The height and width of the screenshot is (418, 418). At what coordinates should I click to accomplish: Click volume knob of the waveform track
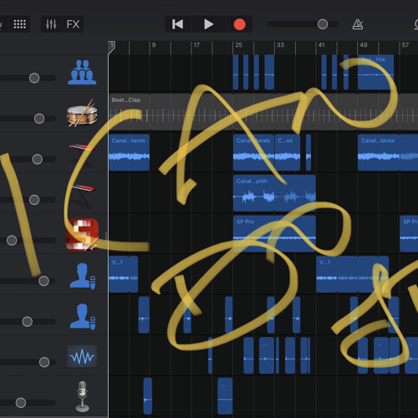(x=44, y=362)
